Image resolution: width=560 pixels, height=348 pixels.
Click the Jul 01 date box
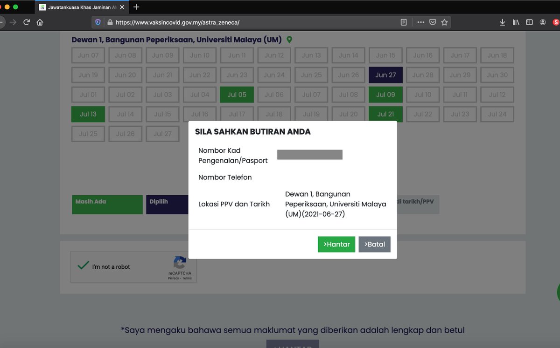88,95
